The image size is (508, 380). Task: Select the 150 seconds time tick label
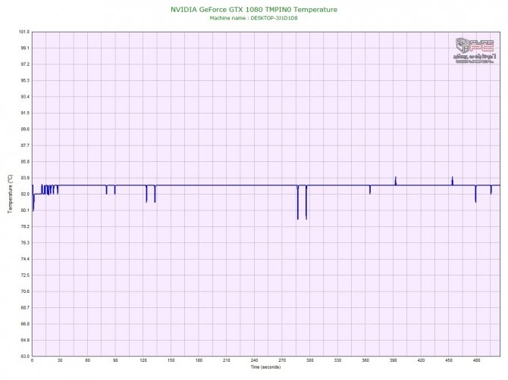point(171,360)
